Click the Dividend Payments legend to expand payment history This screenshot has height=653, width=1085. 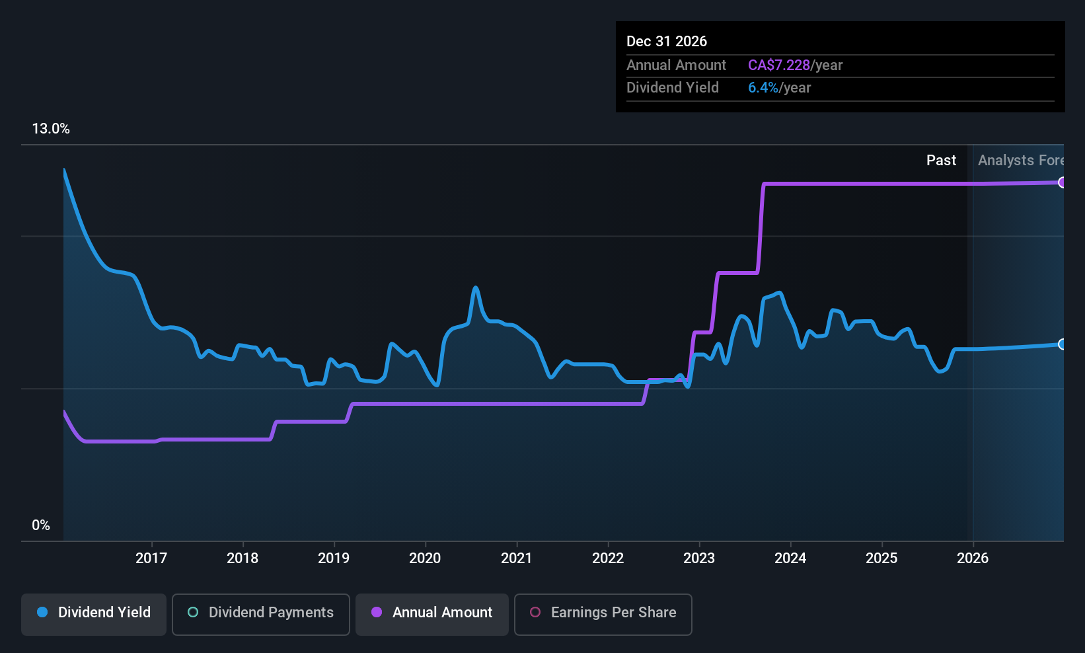pos(260,613)
